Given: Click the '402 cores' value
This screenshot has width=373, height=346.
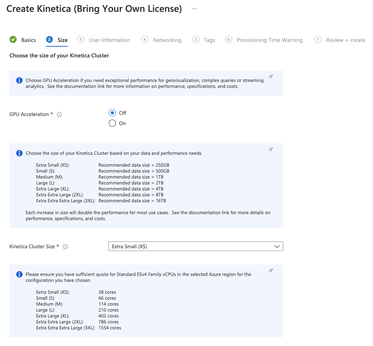Looking at the screenshot, I should [108, 316].
